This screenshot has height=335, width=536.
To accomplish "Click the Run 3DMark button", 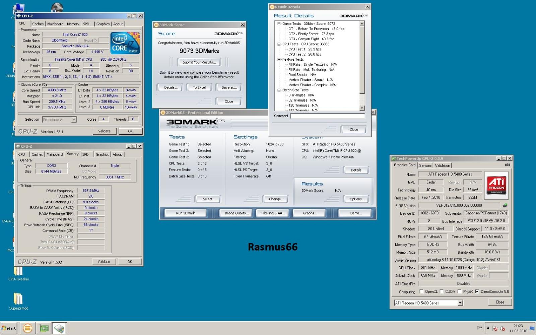I will (x=185, y=213).
